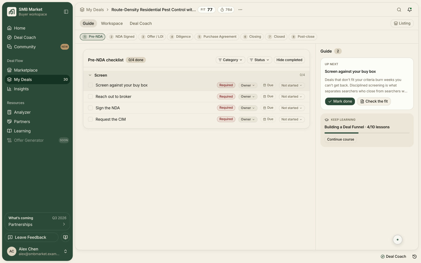Open the Analyzer resource
421x263 pixels.
[37, 112]
